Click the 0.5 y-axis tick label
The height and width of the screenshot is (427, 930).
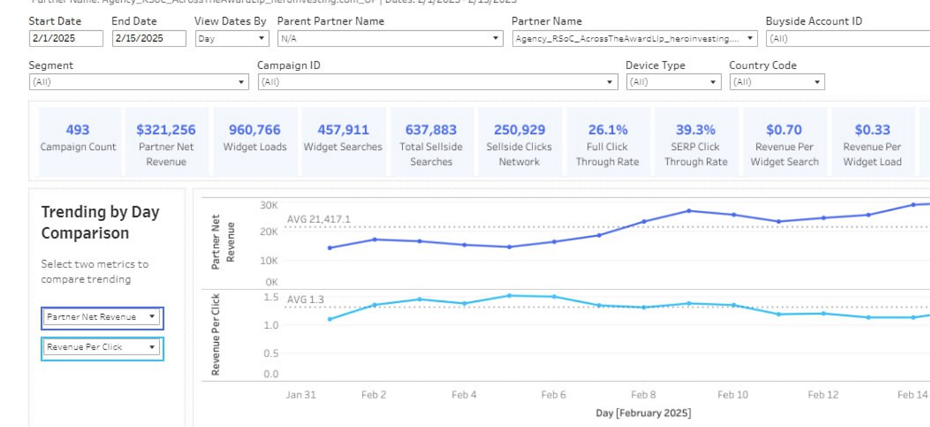pos(271,353)
